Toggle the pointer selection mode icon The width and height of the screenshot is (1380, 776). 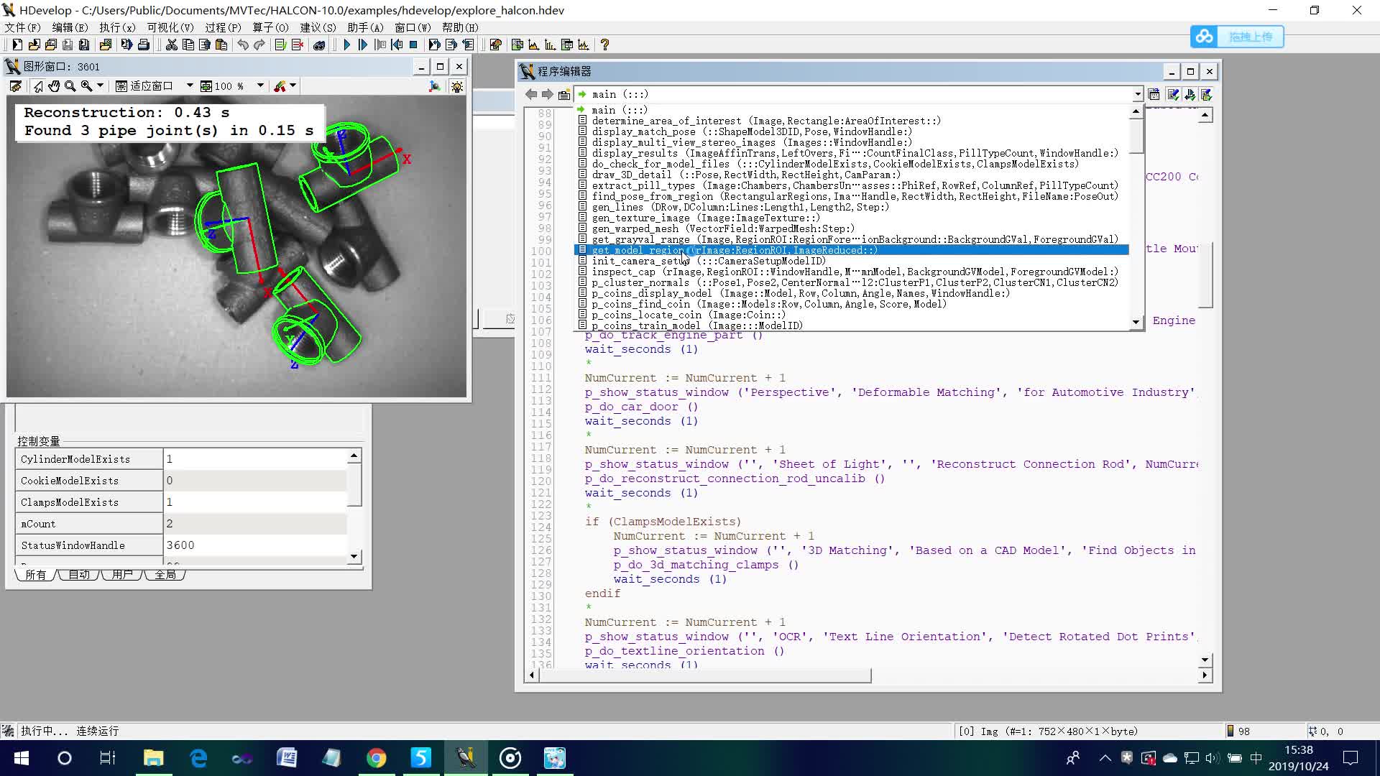click(38, 86)
